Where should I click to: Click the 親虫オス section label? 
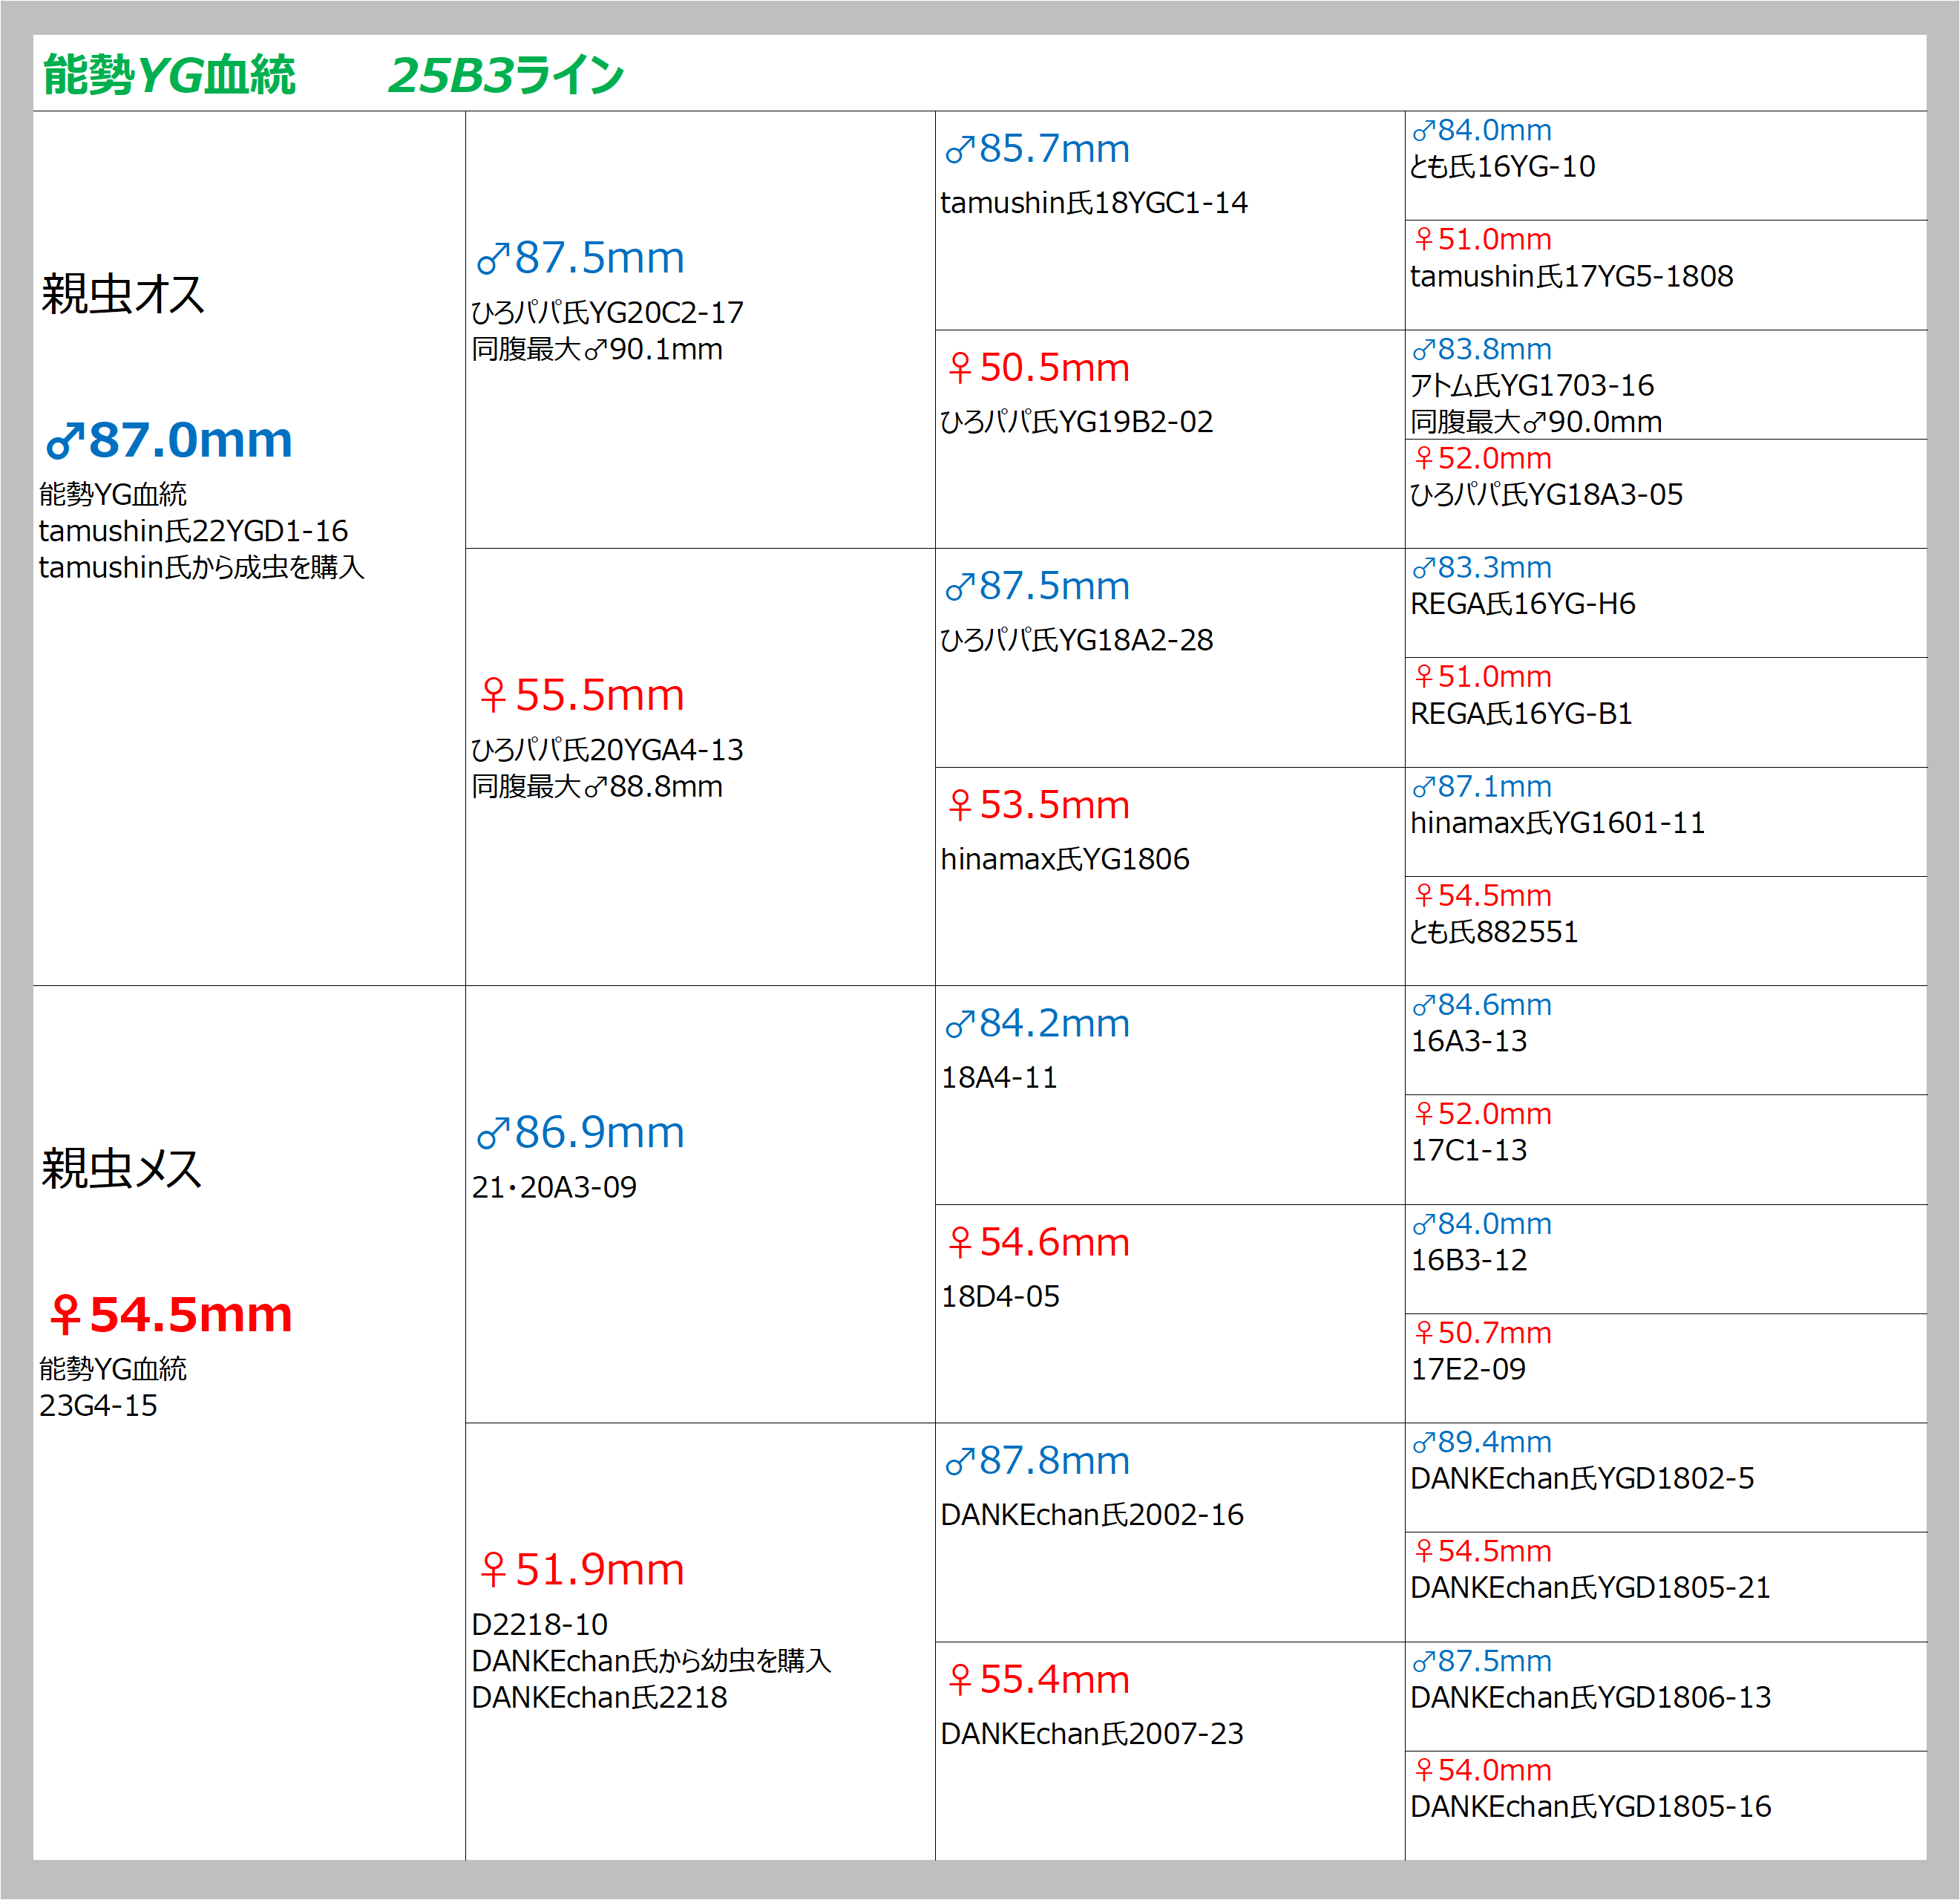(x=123, y=294)
